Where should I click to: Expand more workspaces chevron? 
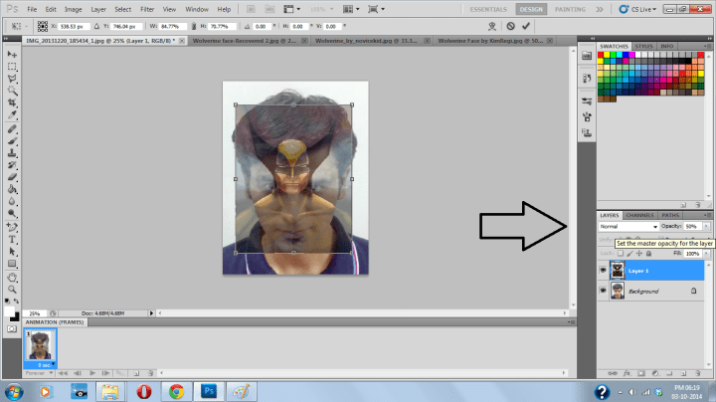pyautogui.click(x=600, y=9)
